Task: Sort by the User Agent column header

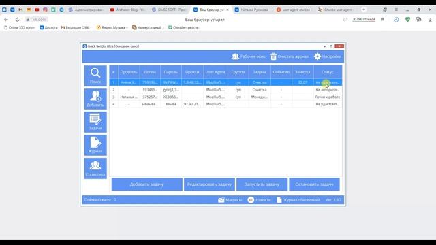Action: pyautogui.click(x=215, y=72)
